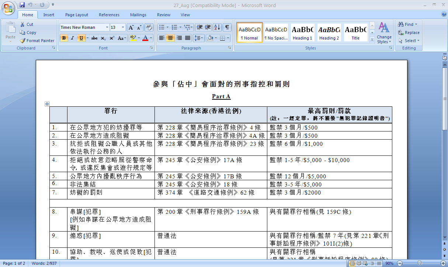The height and width of the screenshot is (267, 448).
Task: Expand the Font Color dropdown arrow
Action: coord(150,38)
